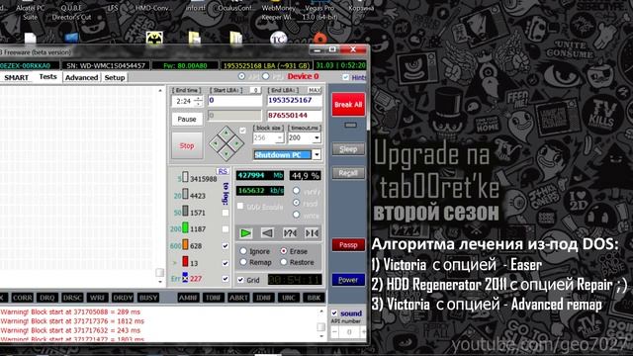Screen dimensions: 633x356
Task: Toggle the sound checkbox
Action: (x=334, y=313)
